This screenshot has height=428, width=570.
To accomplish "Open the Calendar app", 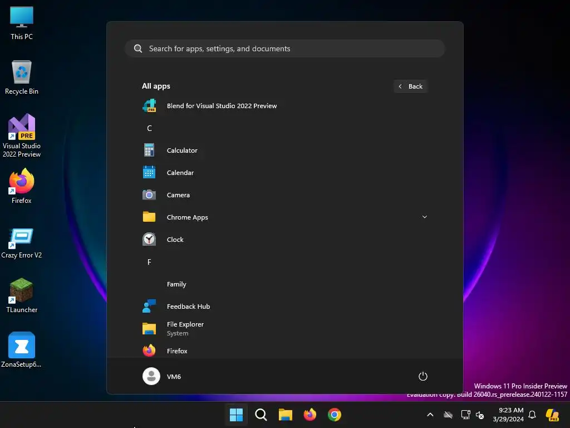I will [284, 173].
